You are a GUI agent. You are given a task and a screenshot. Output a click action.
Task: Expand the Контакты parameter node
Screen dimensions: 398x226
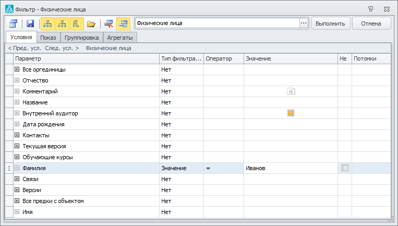[x=17, y=135]
